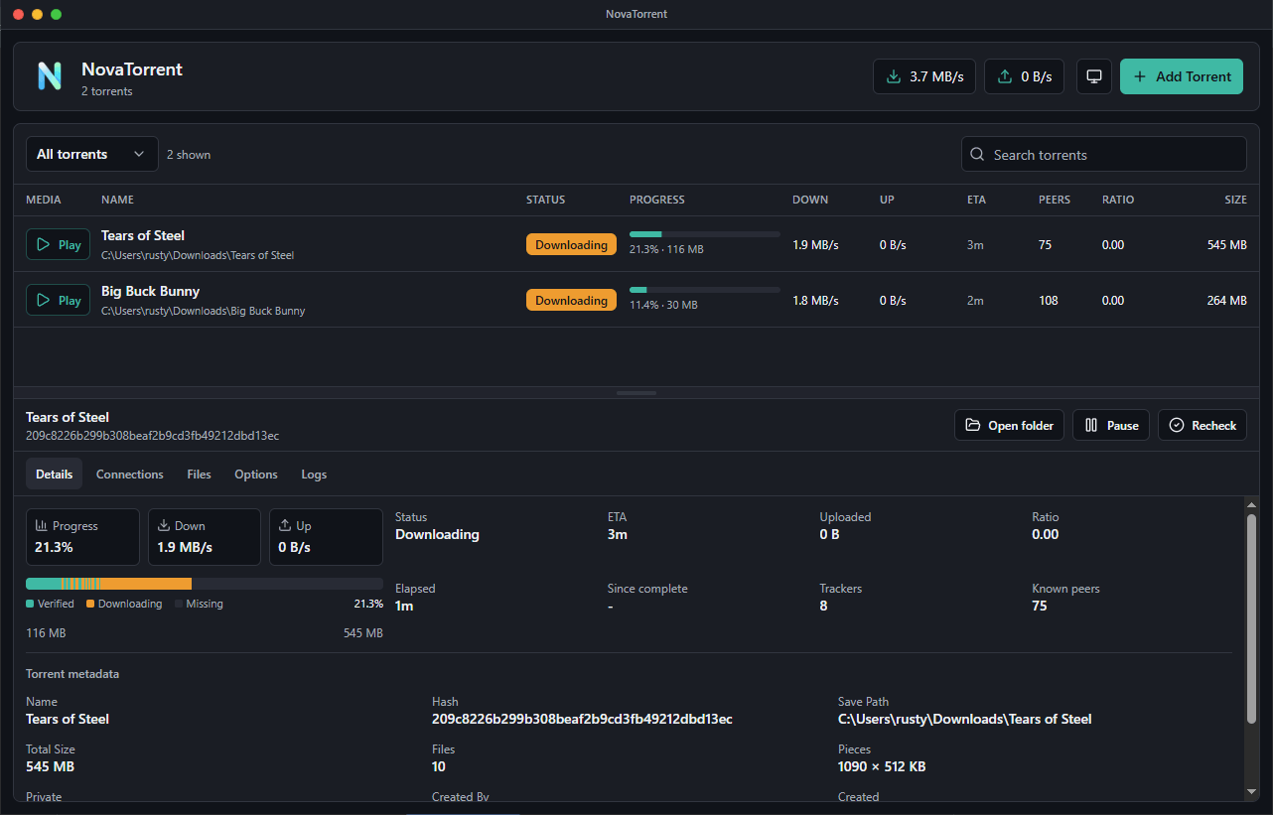Click the torrent hash under Tears of Steel heading
Image resolution: width=1273 pixels, height=815 pixels.
[x=153, y=436]
